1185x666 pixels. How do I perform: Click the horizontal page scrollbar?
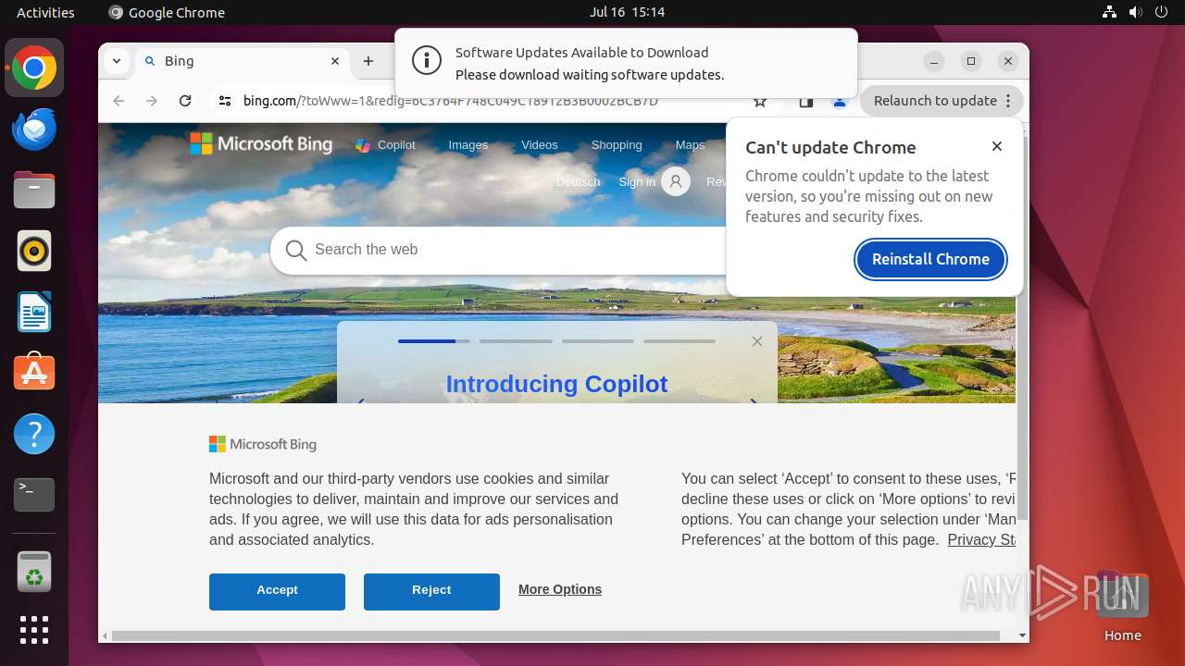click(555, 635)
